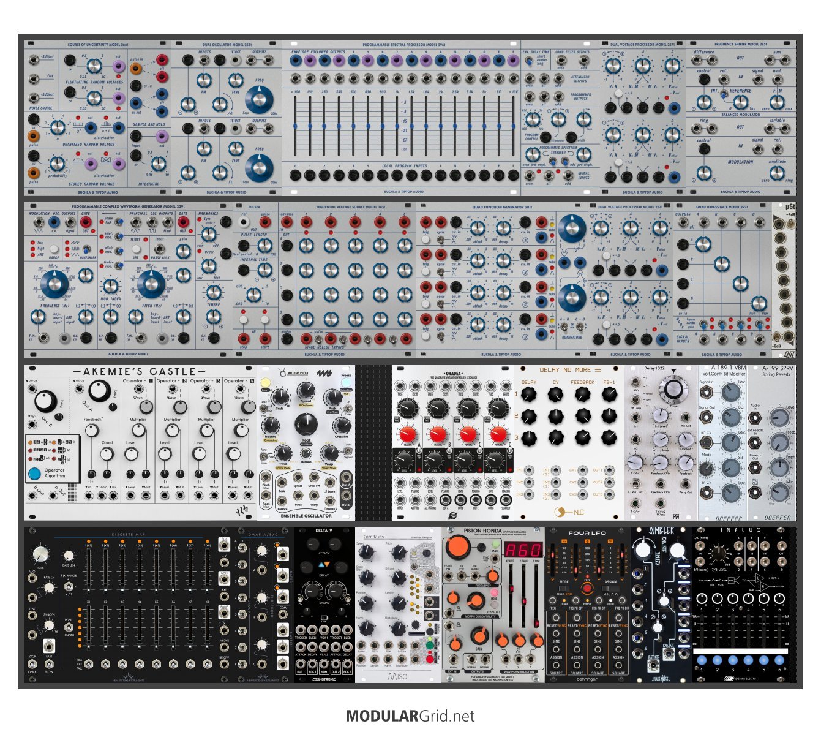Click the Warp knob on Ensemble Oscillator

(x=329, y=453)
